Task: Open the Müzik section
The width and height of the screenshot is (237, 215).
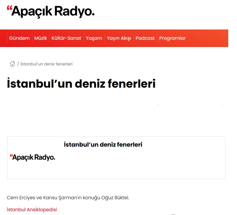Action: pos(41,38)
